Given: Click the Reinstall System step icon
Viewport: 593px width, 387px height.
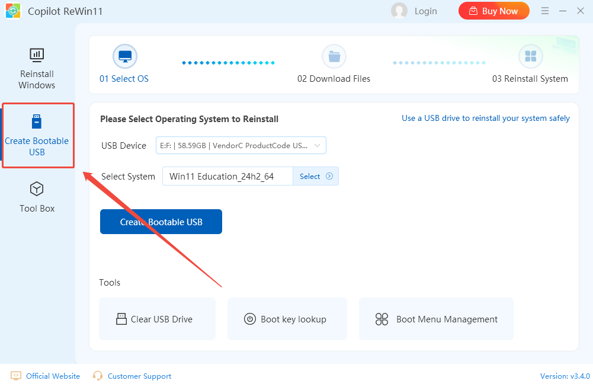Looking at the screenshot, I should tap(530, 57).
